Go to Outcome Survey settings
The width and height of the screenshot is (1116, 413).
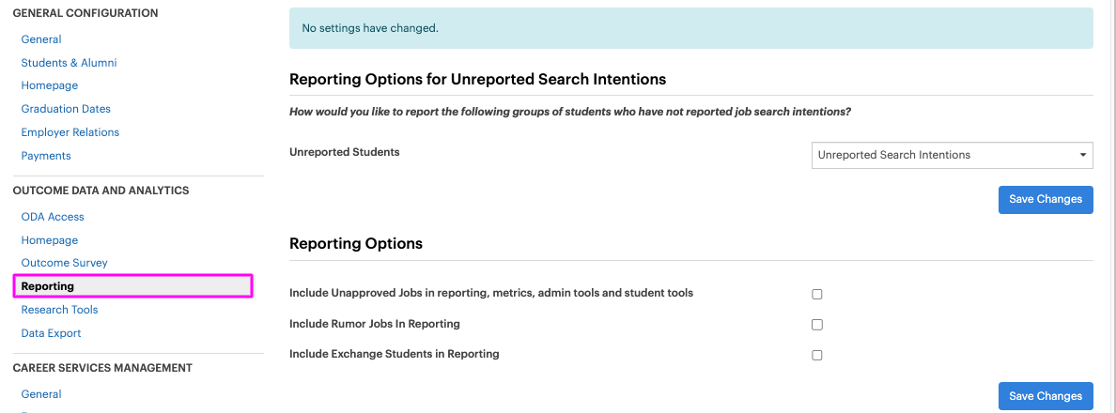pyautogui.click(x=65, y=263)
